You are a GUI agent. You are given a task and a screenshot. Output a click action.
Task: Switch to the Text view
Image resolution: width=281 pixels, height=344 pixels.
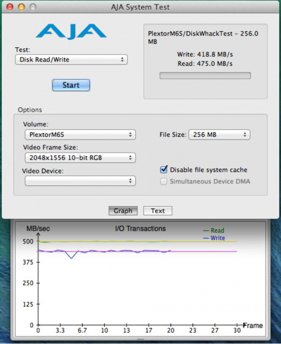(158, 211)
